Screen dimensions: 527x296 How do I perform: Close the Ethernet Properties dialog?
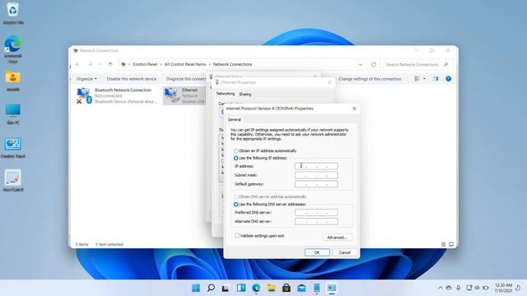329,82
